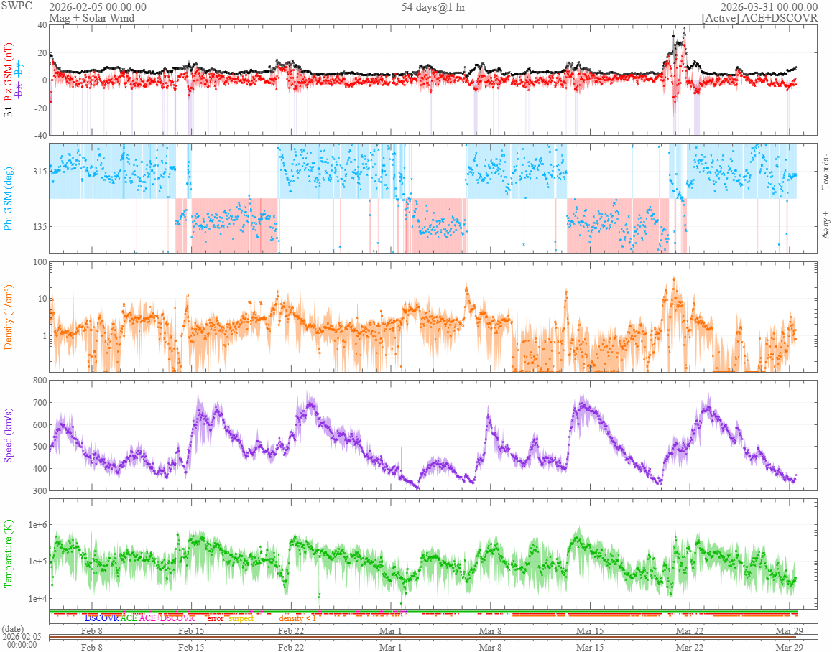Select the blue DSCOVR legend entry
This screenshot has width=832, height=652.
click(x=101, y=618)
